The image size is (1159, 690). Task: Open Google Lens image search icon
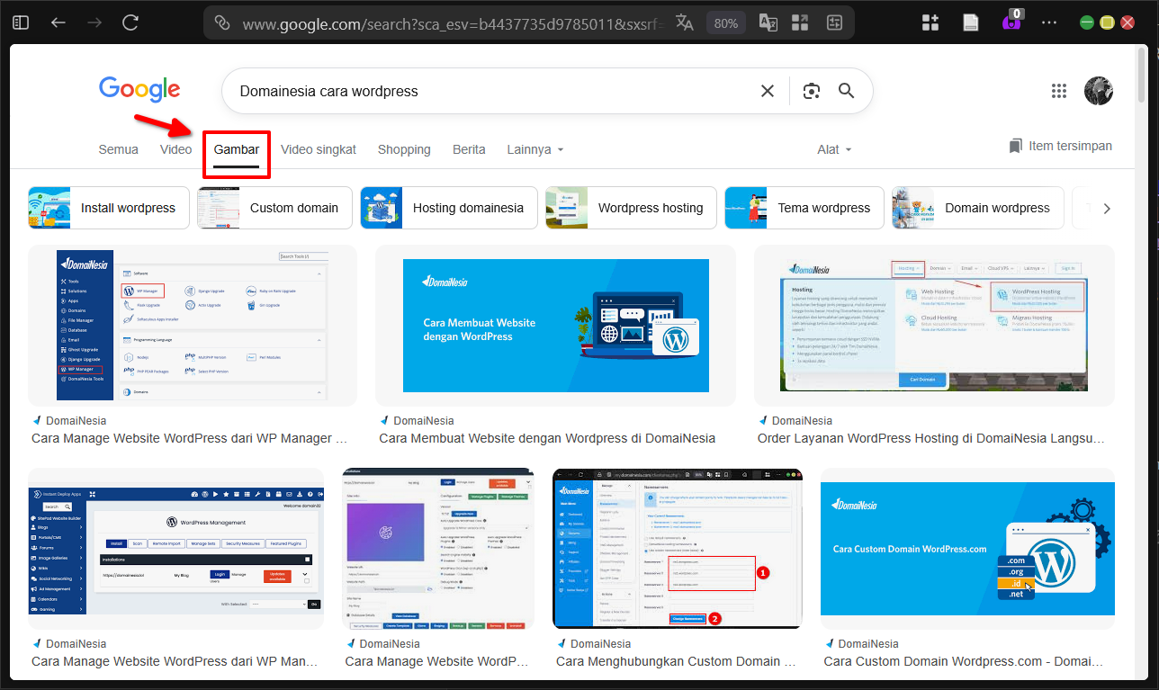812,90
